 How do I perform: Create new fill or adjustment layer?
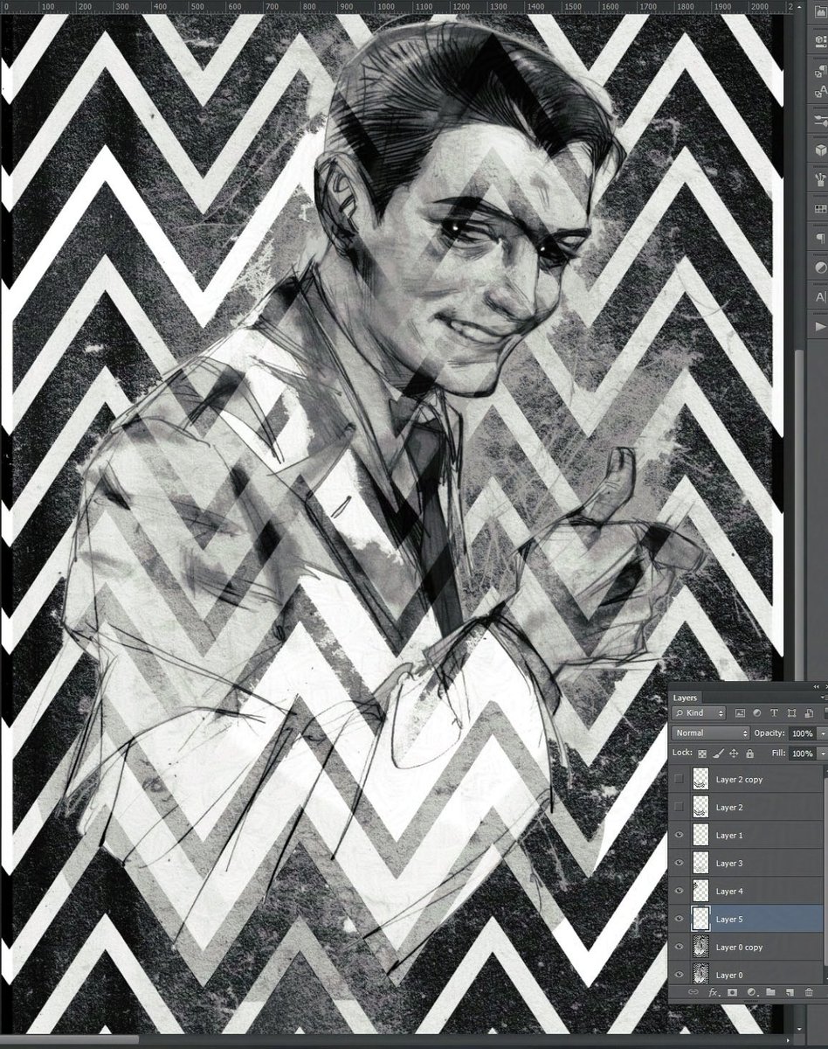[751, 992]
